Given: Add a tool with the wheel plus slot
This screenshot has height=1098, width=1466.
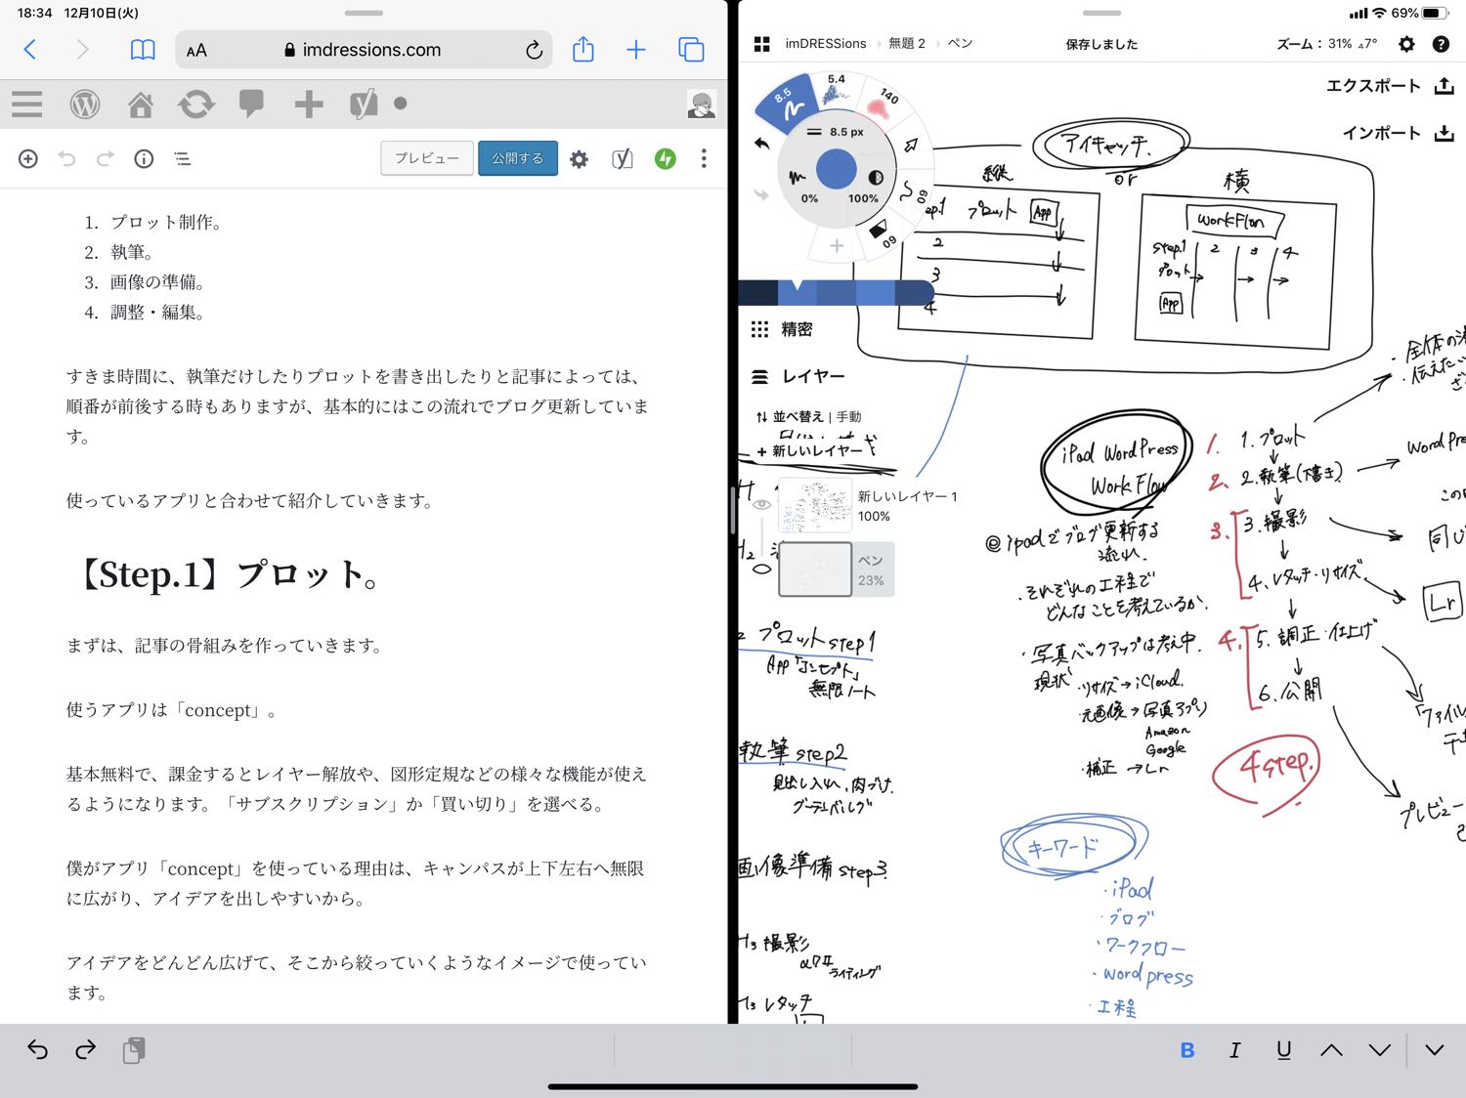Looking at the screenshot, I should (x=837, y=246).
